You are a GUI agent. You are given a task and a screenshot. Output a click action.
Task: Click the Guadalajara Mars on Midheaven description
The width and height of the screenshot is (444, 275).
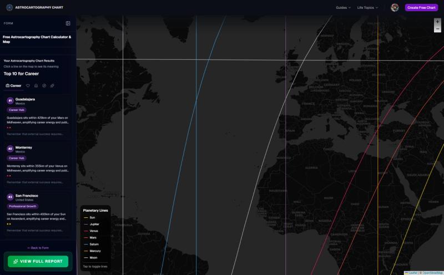tap(37, 120)
